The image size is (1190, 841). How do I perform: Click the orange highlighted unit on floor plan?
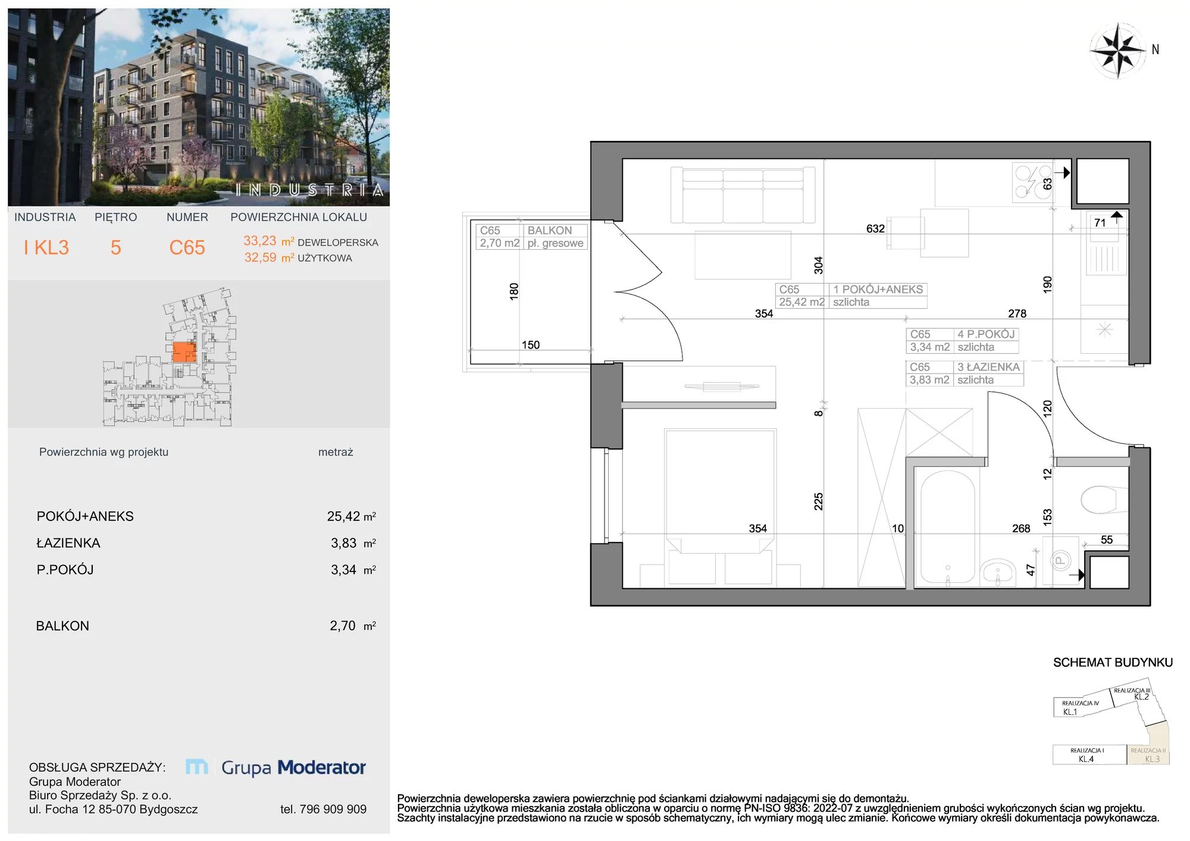pos(184,352)
